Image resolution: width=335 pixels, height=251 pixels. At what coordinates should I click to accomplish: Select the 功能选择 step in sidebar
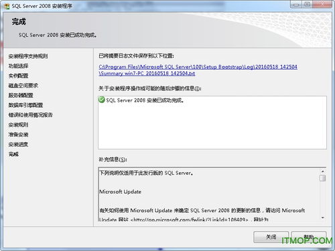tap(18, 66)
